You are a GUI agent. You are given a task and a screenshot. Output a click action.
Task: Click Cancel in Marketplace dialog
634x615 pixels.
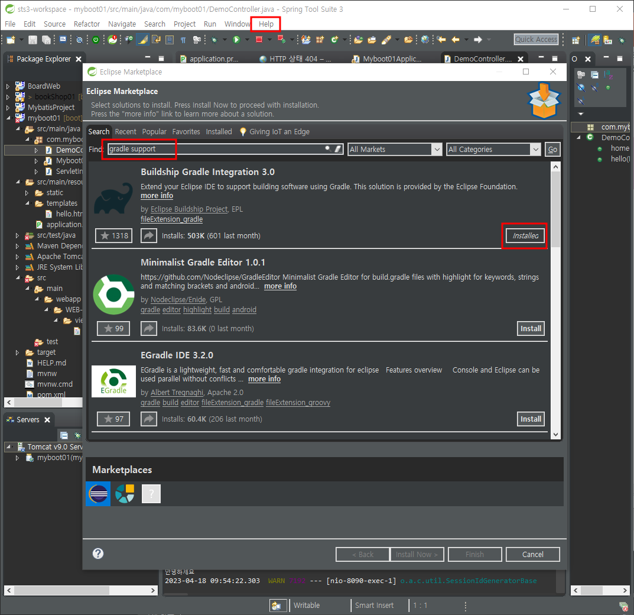(x=532, y=554)
